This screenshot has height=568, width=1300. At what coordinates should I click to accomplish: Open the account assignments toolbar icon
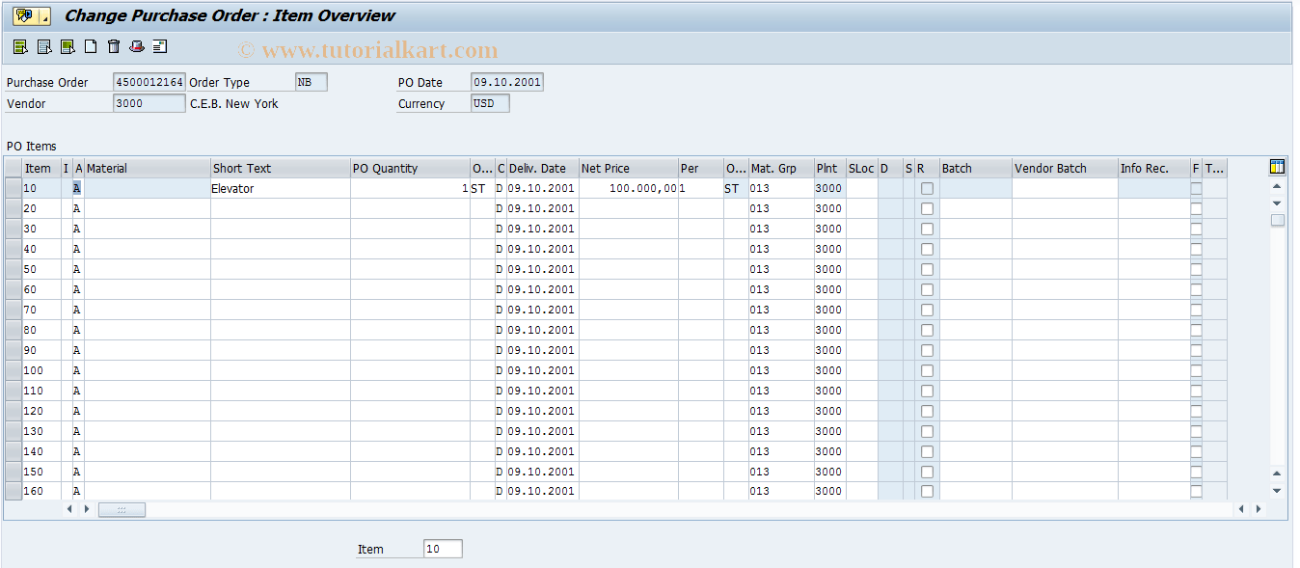pos(67,46)
